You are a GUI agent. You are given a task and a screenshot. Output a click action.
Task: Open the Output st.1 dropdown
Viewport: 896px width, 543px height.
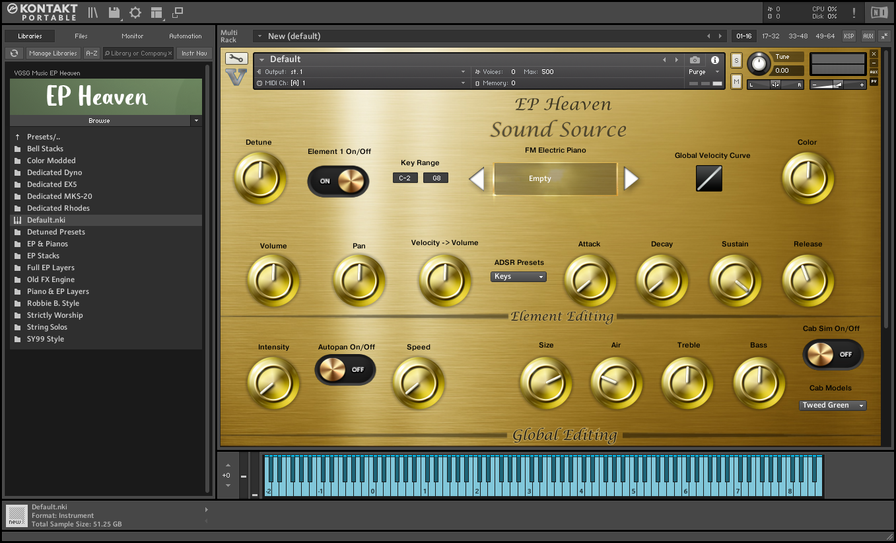361,71
